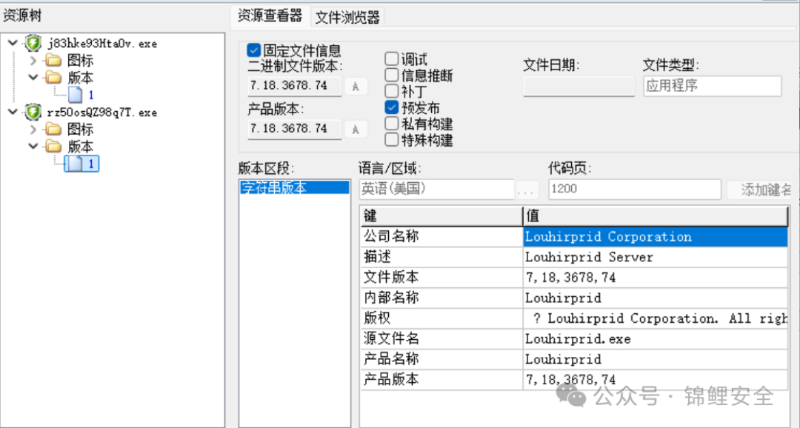Image resolution: width=800 pixels, height=428 pixels.
Task: Collapse 版本 folder under j83hke93Hta0v.exe
Action: [x=33, y=78]
